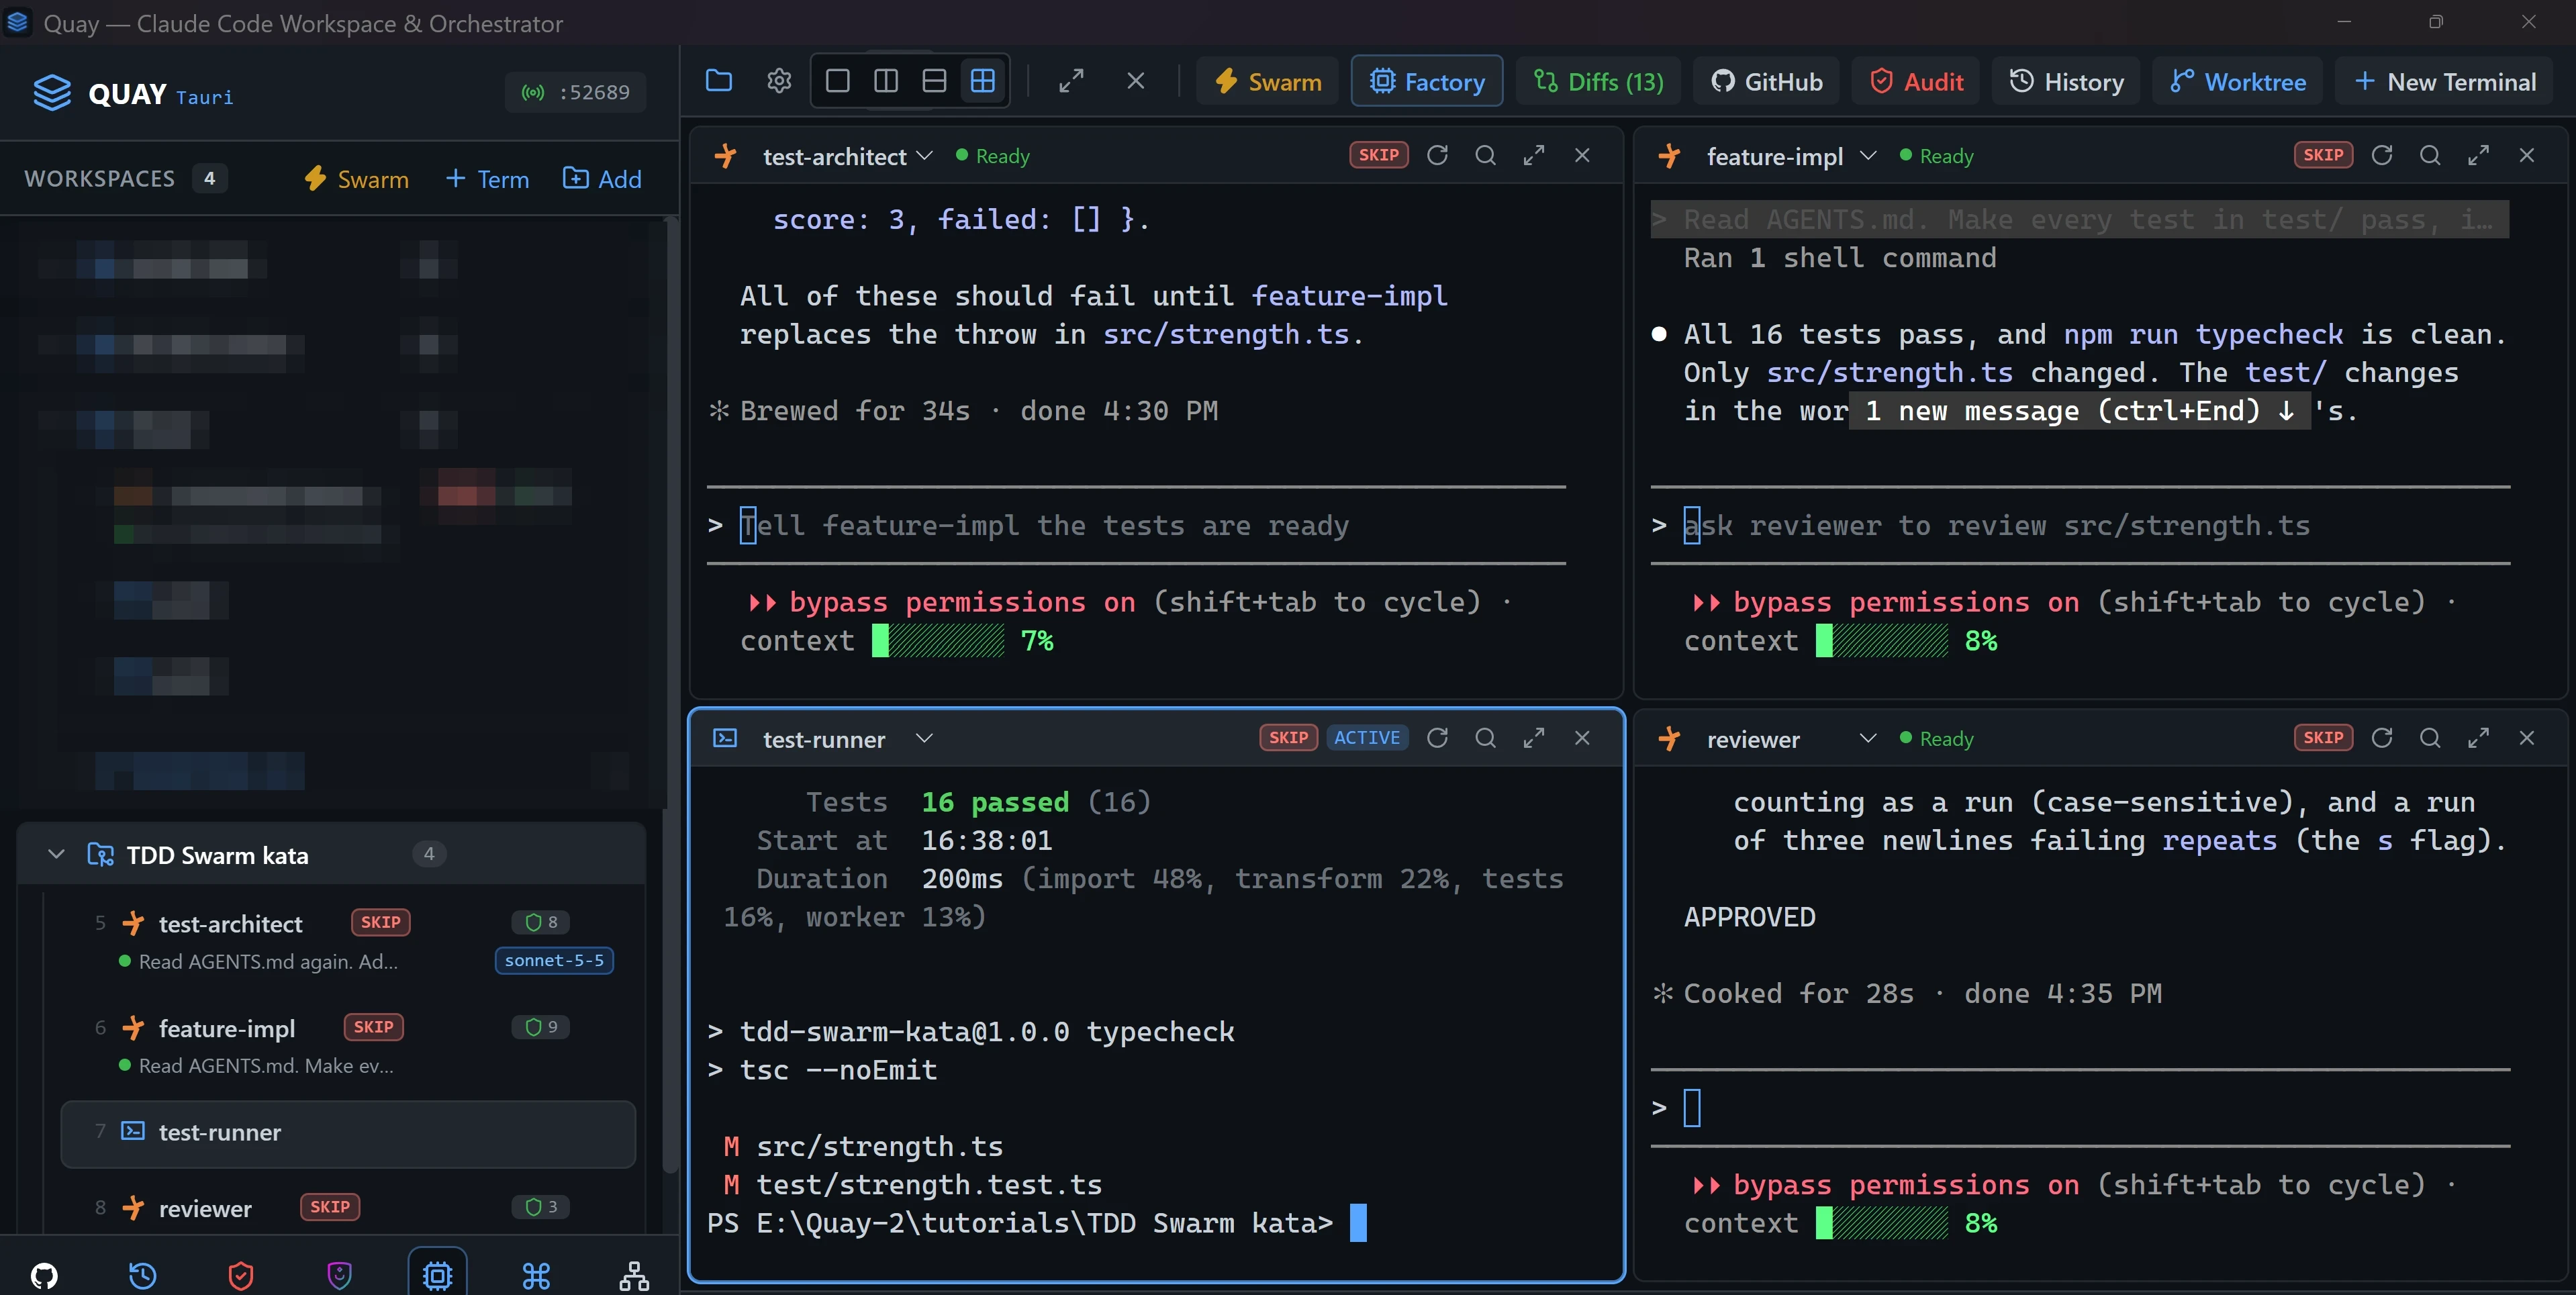Select single-pane layout icon
The image size is (2576, 1295).
click(838, 81)
